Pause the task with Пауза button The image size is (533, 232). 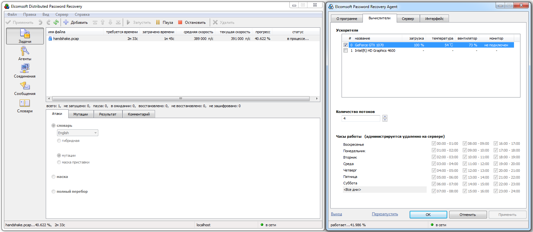[x=165, y=22]
